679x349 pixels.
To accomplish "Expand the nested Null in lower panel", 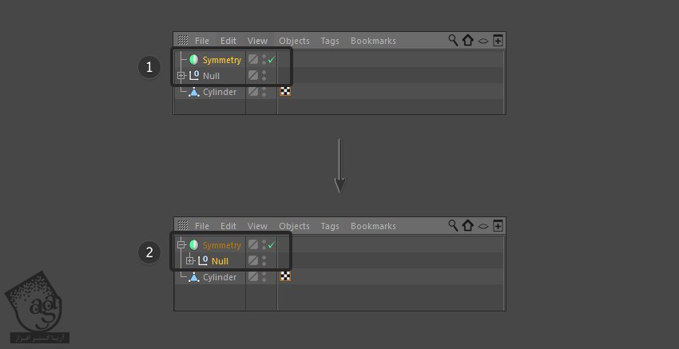I will click(x=189, y=260).
